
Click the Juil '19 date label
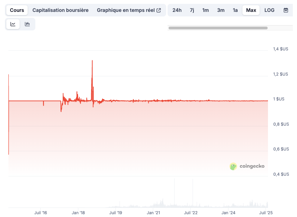pyautogui.click(x=115, y=213)
